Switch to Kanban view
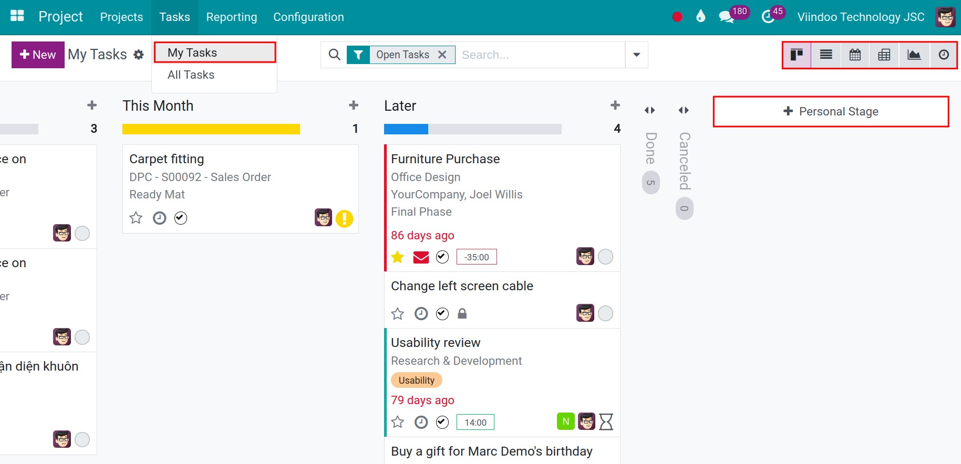961x464 pixels. coord(797,55)
